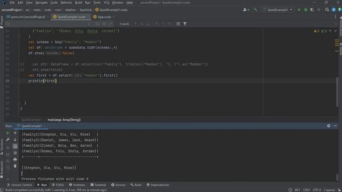
Task: Open the SparkExample1 run configuration dropdown
Action: (x=277, y=10)
